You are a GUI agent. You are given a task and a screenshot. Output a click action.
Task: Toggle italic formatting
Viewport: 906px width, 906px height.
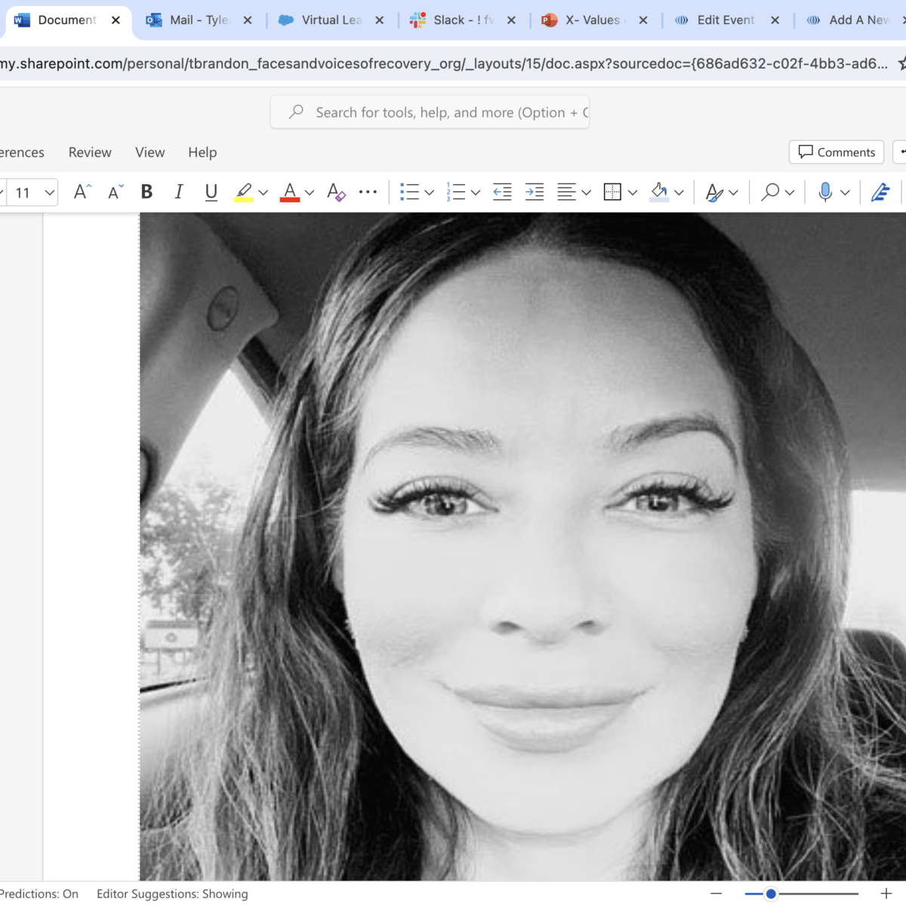click(x=179, y=193)
